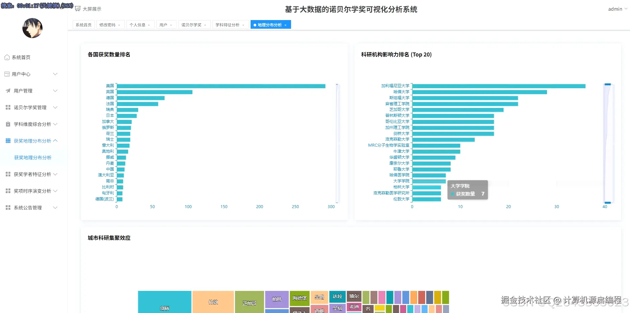Close the active 地理分布分析 tab

pyautogui.click(x=285, y=25)
